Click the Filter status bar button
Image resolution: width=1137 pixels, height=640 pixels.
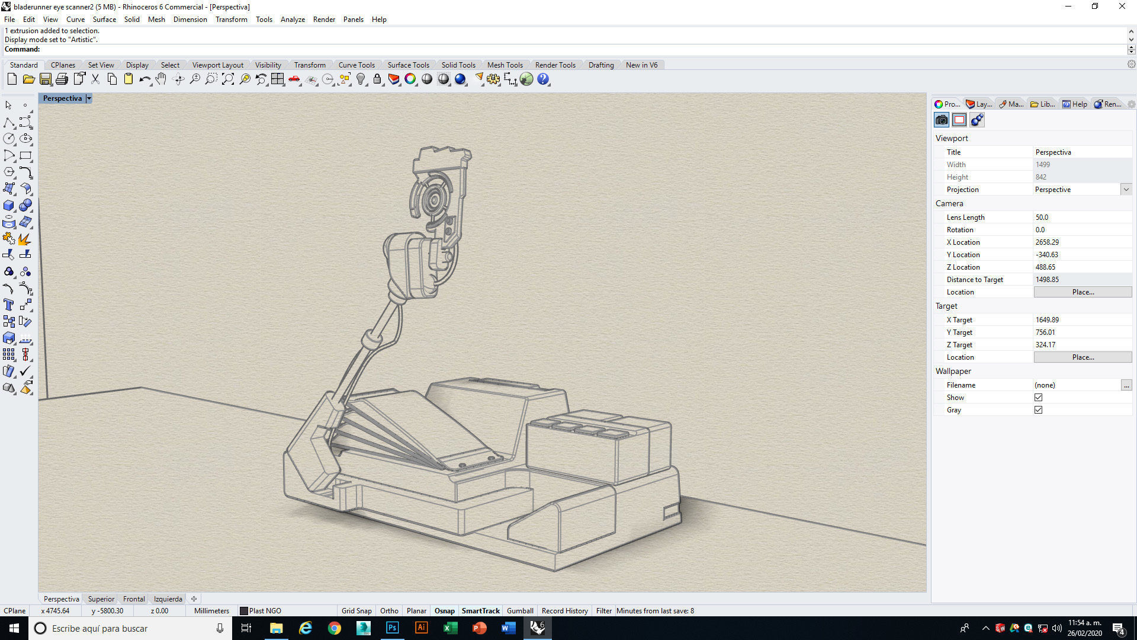click(x=603, y=611)
